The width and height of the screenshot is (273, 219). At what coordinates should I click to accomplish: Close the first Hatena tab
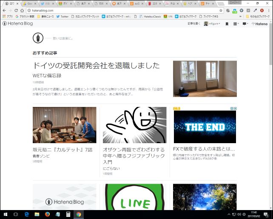click(x=17, y=3)
